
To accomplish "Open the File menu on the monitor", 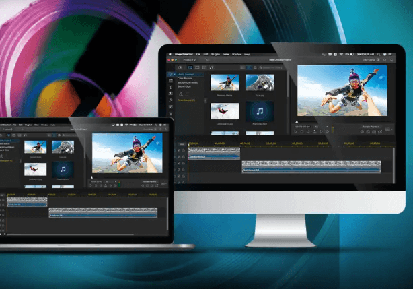I will coord(198,55).
